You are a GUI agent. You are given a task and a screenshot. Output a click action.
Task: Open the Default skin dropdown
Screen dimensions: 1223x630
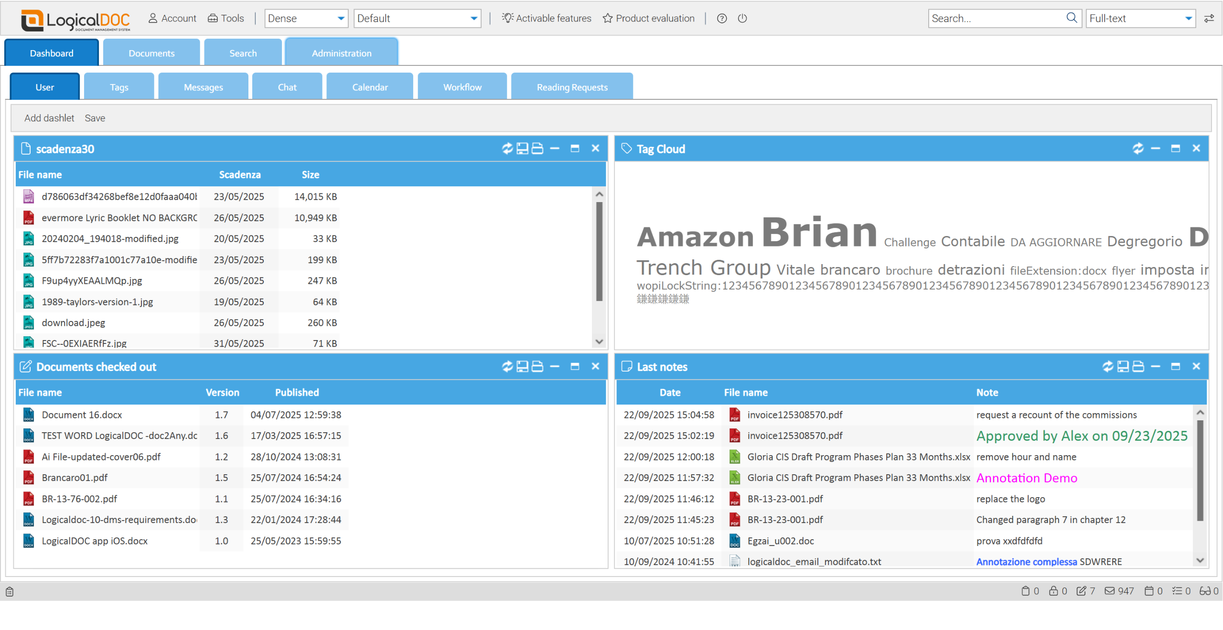(x=473, y=18)
